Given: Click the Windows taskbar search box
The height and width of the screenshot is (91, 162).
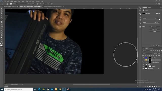Looking at the screenshot, I should point(18,89).
